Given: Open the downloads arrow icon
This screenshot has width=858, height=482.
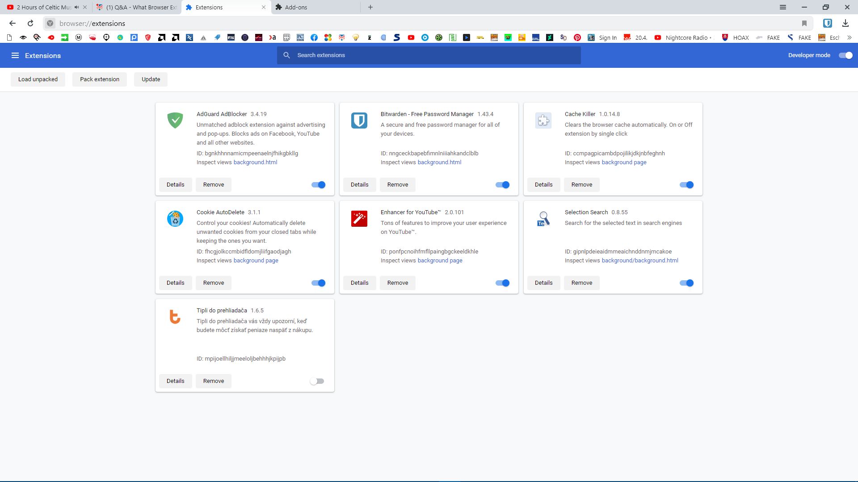Looking at the screenshot, I should 845,23.
